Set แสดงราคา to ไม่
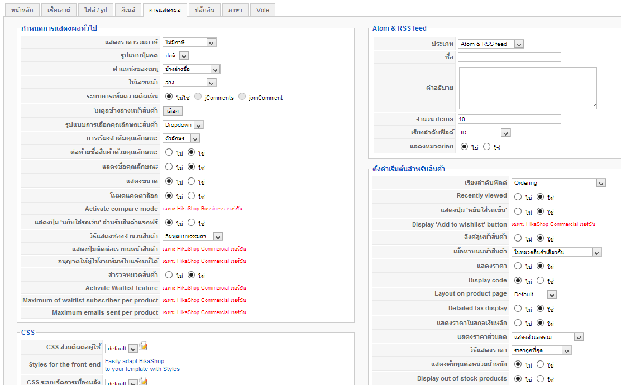Image resolution: width=621 pixels, height=385 pixels. (x=518, y=266)
